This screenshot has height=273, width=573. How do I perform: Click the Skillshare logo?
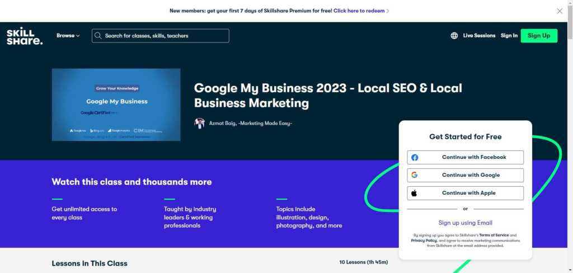pyautogui.click(x=24, y=36)
